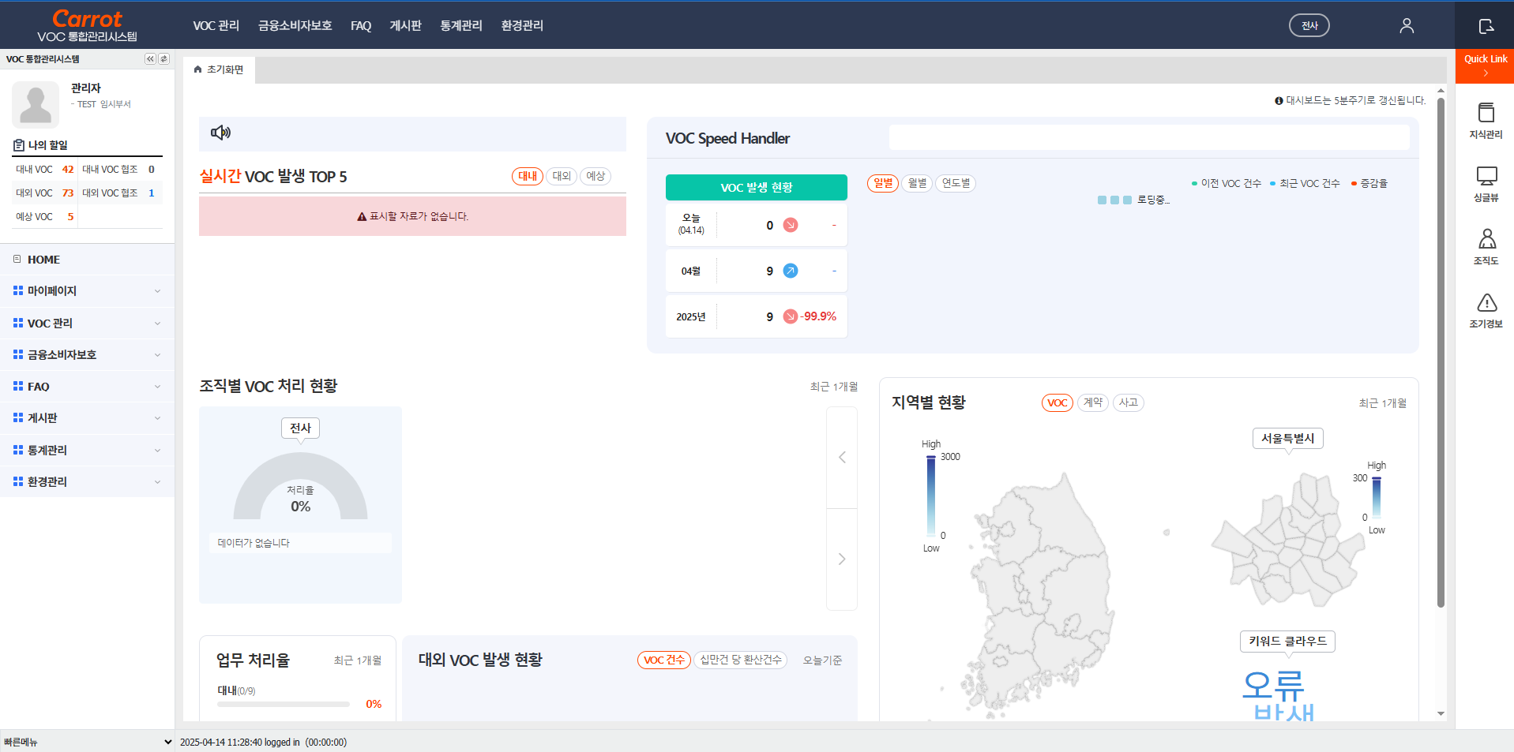1514x752 pixels.
Task: Select 계약 filter in 지역별 현황
Action: point(1092,402)
